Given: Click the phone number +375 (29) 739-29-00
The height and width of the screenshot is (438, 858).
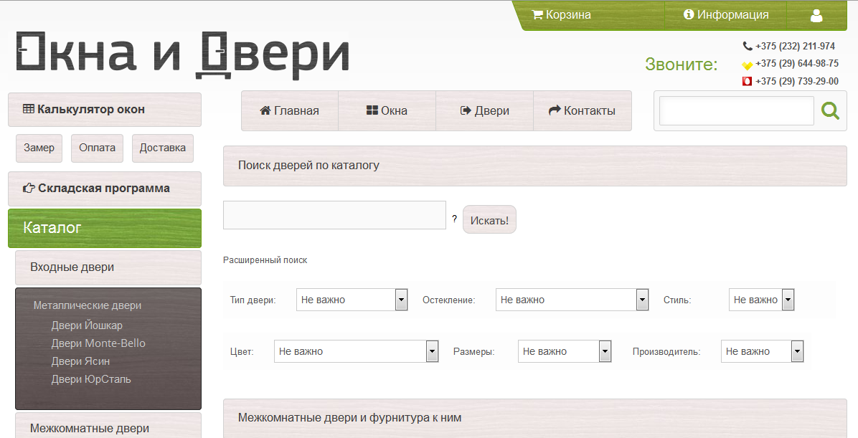Looking at the screenshot, I should tap(797, 82).
